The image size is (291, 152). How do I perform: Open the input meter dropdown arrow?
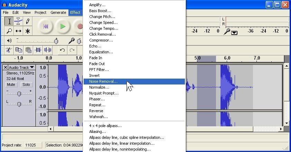coord(234,33)
